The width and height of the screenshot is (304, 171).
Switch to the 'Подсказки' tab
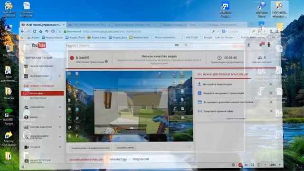pyautogui.click(x=141, y=159)
